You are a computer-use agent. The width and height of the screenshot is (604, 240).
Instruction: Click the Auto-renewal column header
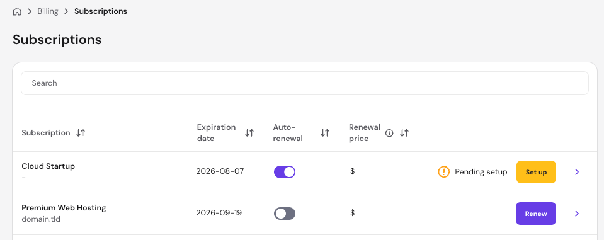click(x=288, y=133)
